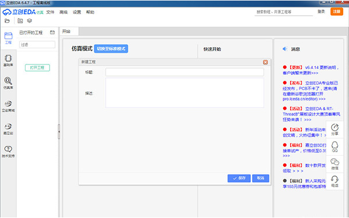
Task: Click the 分享 share icon
Action: (x=335, y=130)
